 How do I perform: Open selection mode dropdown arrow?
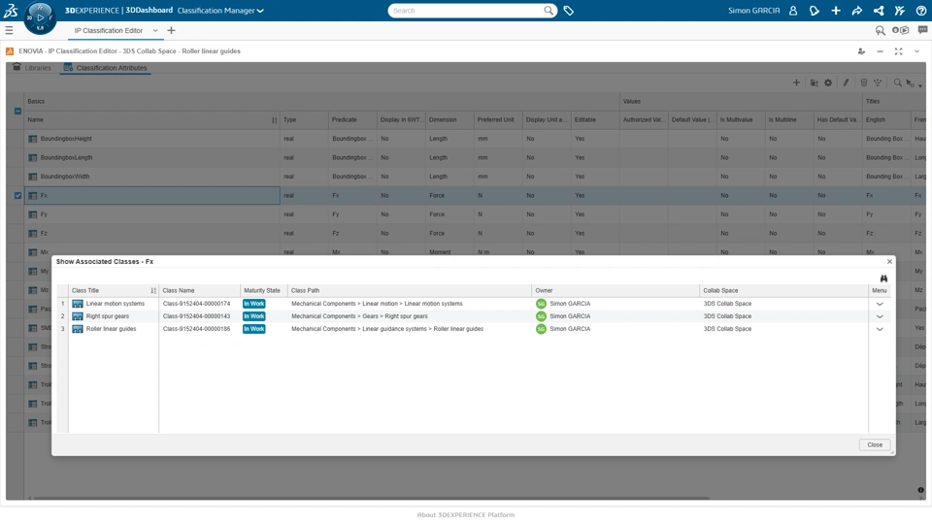click(920, 85)
